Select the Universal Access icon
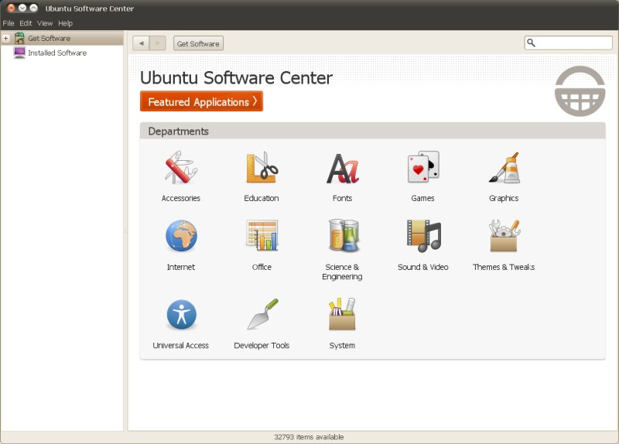Image resolution: width=619 pixels, height=444 pixels. pos(180,315)
